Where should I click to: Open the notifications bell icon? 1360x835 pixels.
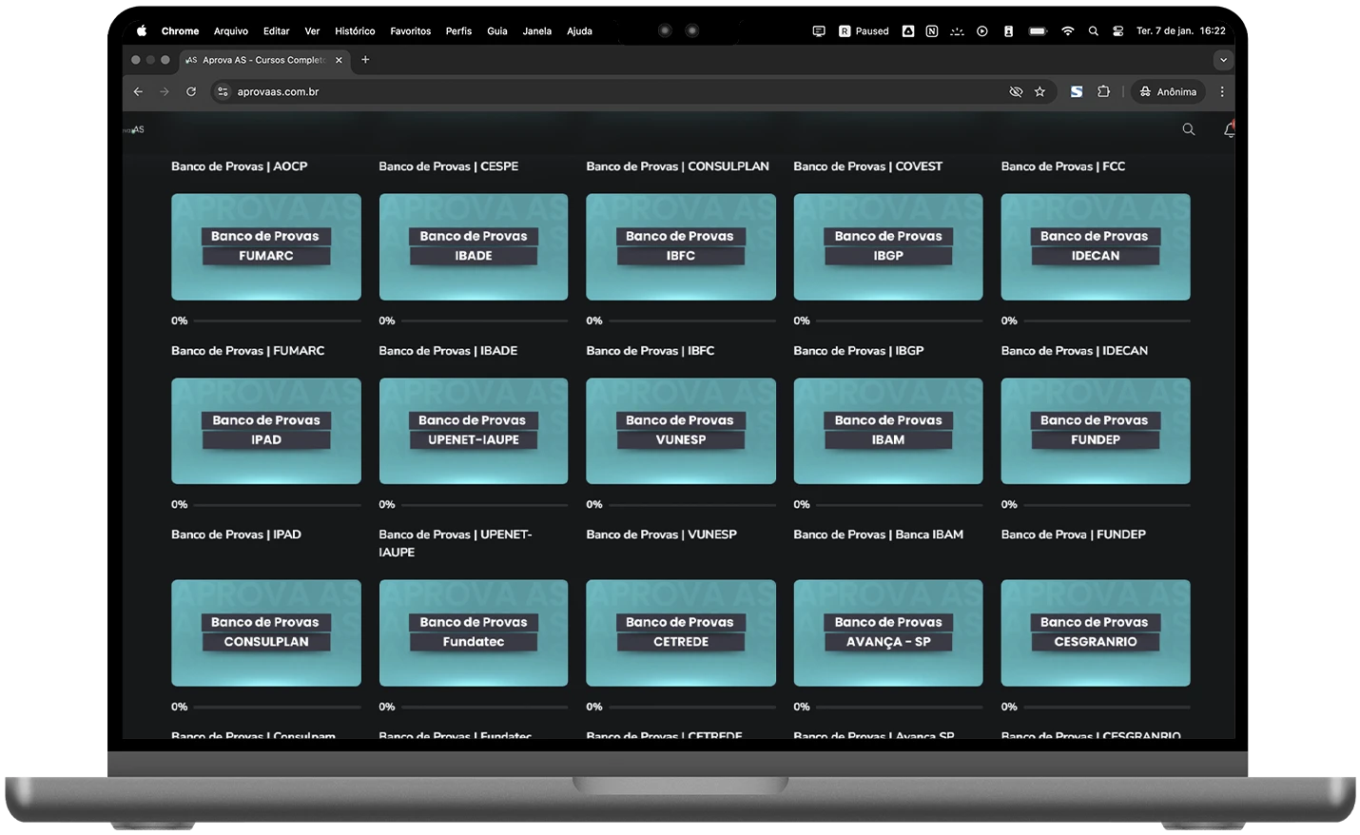(1229, 129)
